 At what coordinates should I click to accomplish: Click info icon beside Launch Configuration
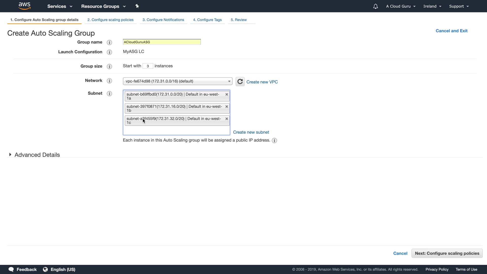tap(109, 52)
